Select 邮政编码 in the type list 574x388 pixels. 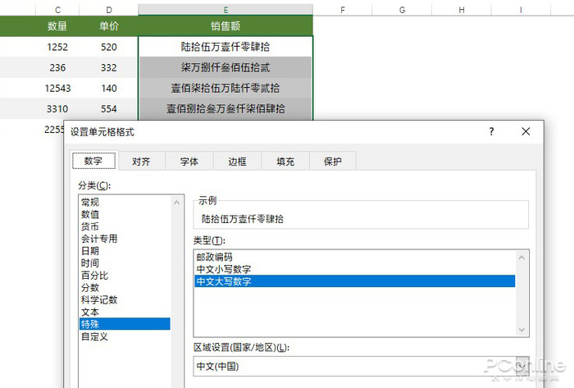(215, 257)
